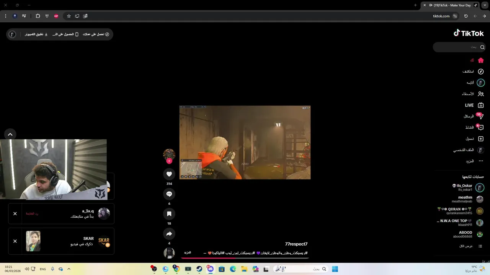This screenshot has height=275, width=490.
Task: Open the a_3x.q notification avatar
Action: [104, 214]
